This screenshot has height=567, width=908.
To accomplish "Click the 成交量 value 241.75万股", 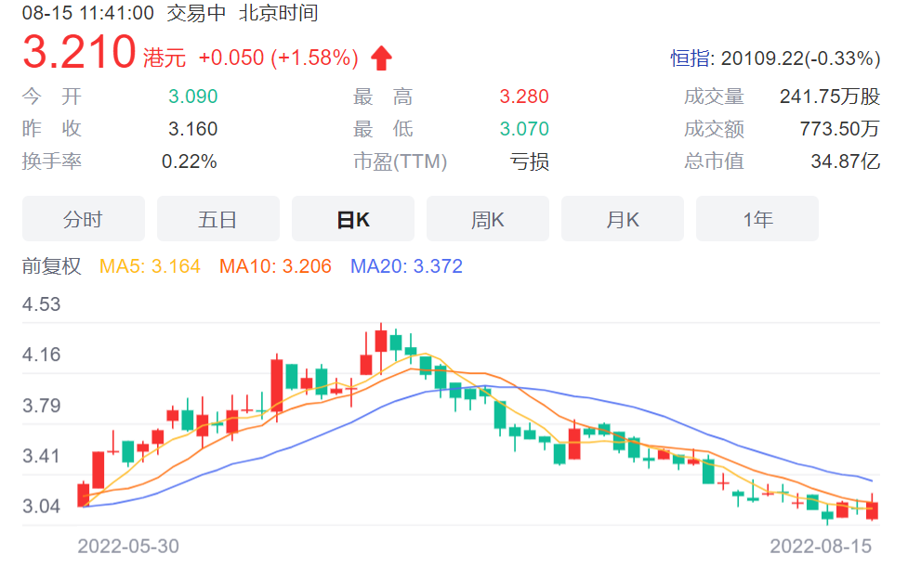I will [830, 96].
